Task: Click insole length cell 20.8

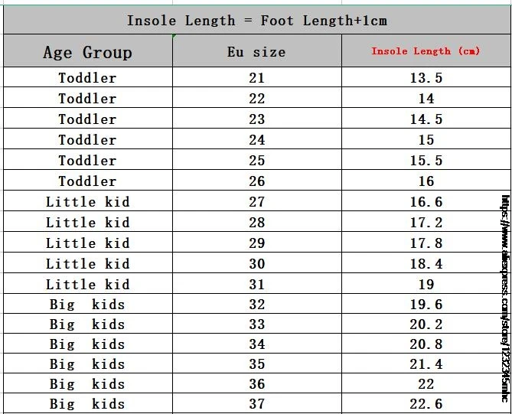Action: pos(426,344)
